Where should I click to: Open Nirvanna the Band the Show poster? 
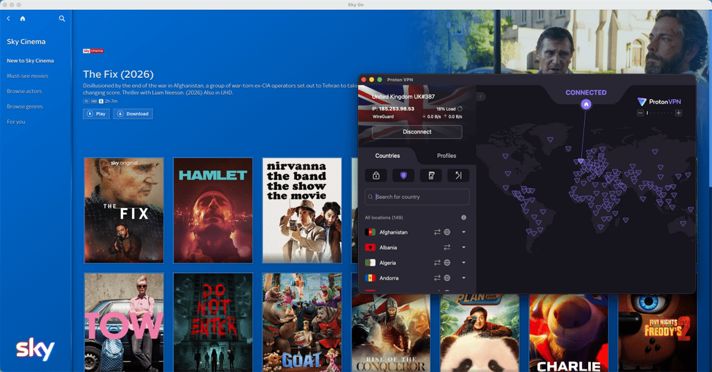click(x=302, y=210)
